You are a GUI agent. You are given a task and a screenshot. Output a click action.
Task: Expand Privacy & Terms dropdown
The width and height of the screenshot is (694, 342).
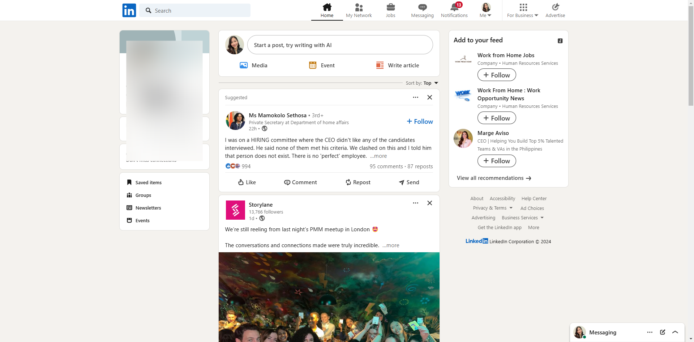click(x=493, y=208)
